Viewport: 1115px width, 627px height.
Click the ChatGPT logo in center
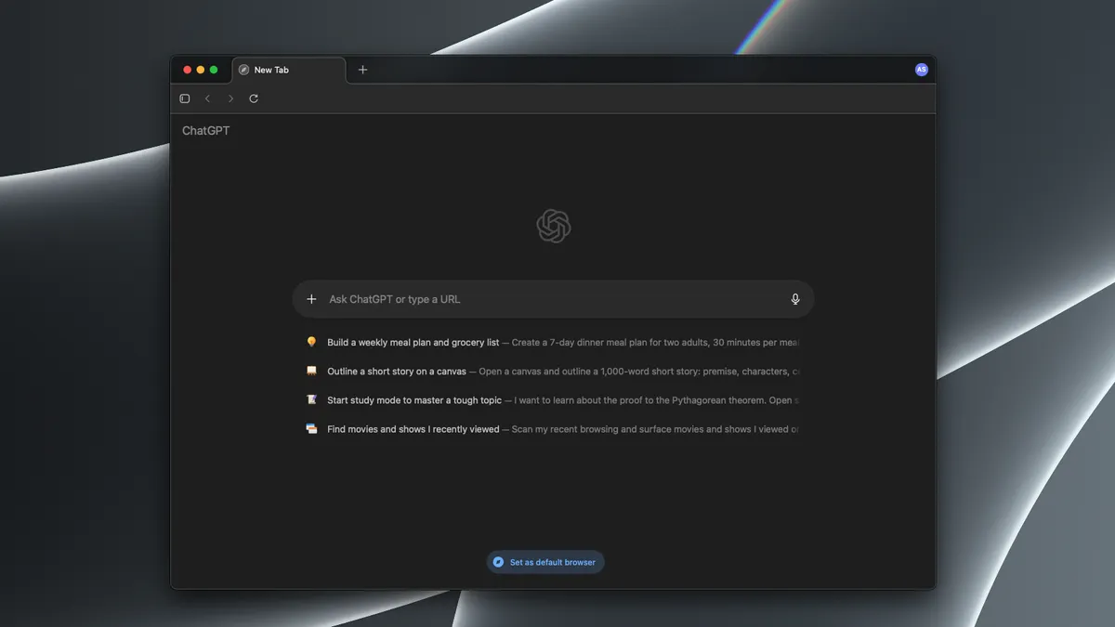pyautogui.click(x=554, y=226)
